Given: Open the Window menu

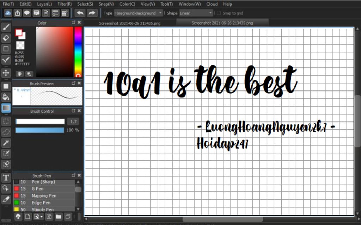Looking at the screenshot, I should tap(190, 4).
